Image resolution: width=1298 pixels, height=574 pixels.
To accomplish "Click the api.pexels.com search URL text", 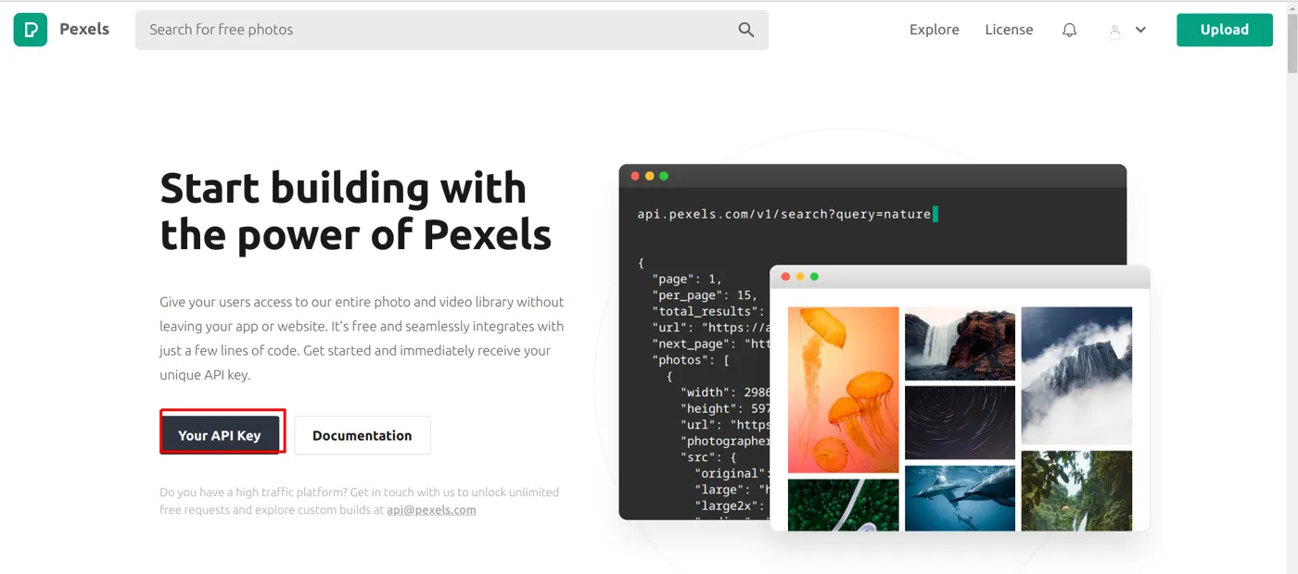I will 784,214.
